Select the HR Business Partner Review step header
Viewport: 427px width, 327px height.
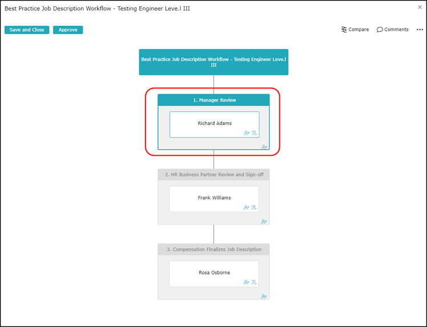pos(214,175)
